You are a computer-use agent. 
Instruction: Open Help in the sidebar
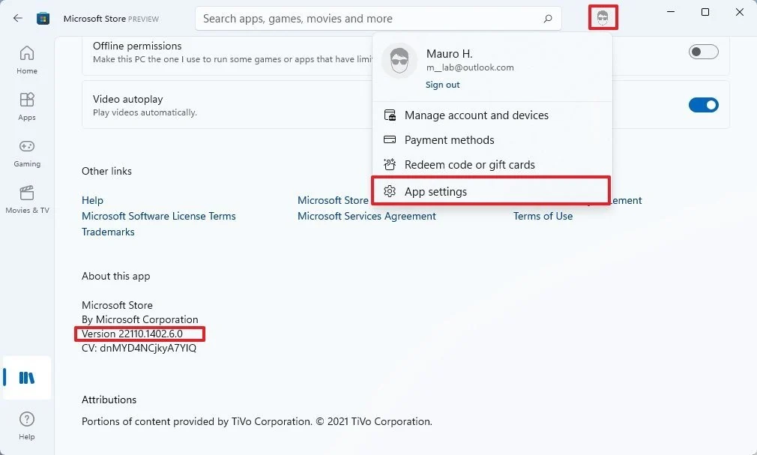[x=27, y=426]
